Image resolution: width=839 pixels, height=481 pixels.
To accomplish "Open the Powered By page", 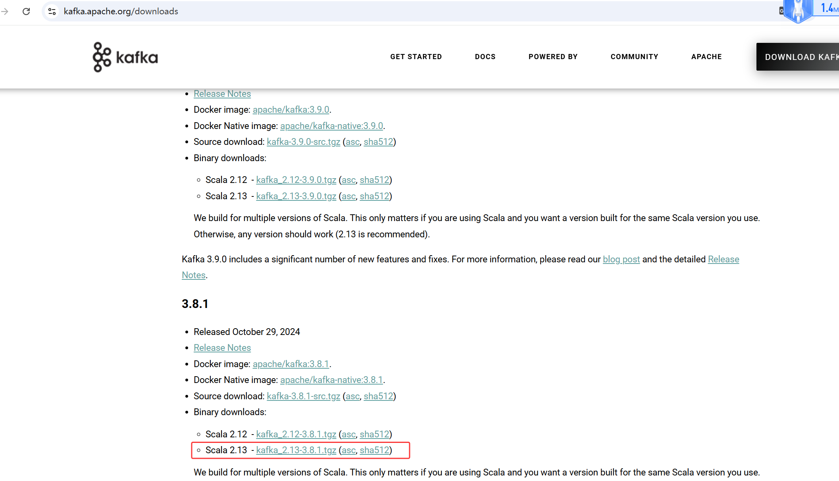I will click(x=553, y=57).
